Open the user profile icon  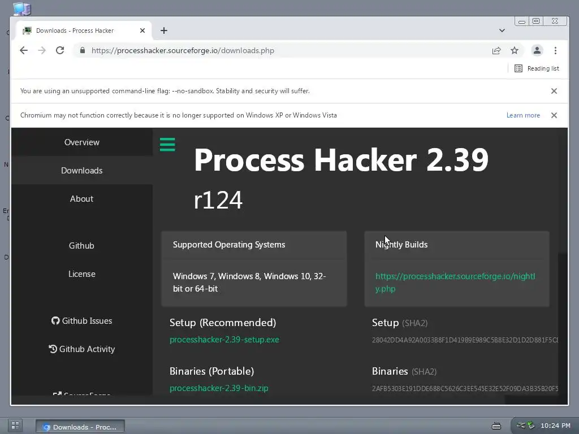click(x=537, y=50)
